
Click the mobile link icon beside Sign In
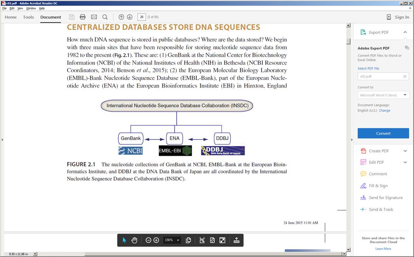(389, 17)
